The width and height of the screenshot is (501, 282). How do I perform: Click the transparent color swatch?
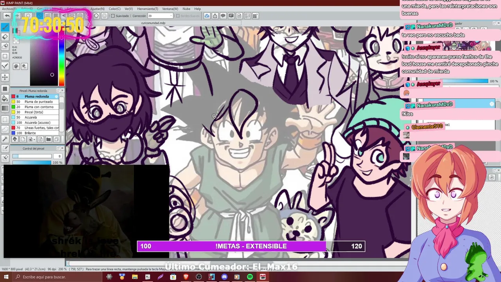pos(16,41)
